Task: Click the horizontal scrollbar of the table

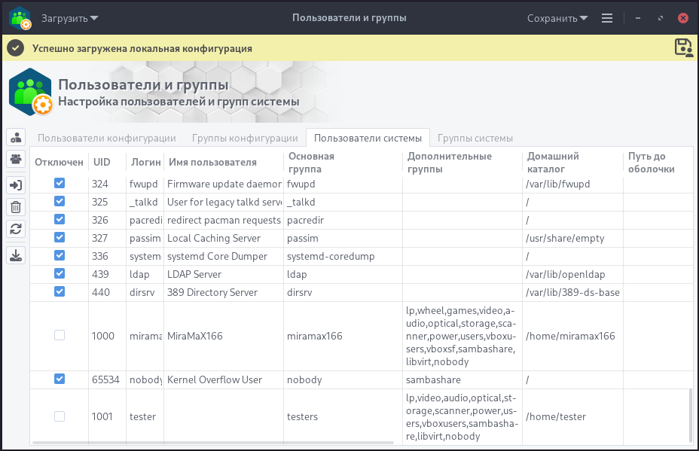Action: pos(213,443)
